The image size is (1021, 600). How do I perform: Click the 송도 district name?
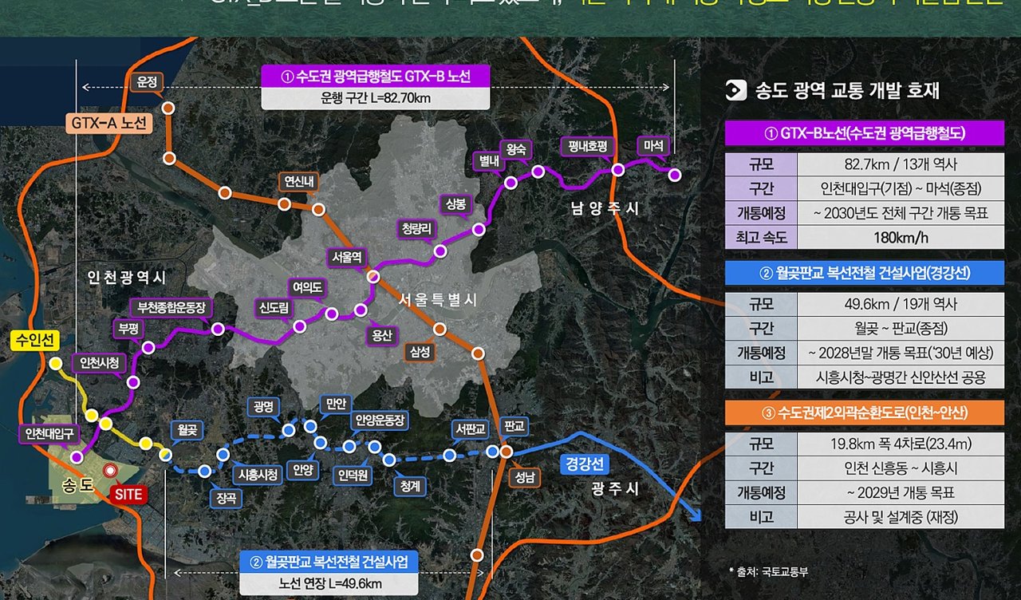(x=79, y=484)
